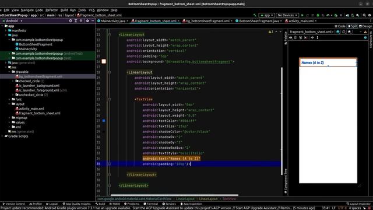373x210 pixels.
Task: Toggle autoconnect magnet icon in preview
Action: [x=301, y=37]
